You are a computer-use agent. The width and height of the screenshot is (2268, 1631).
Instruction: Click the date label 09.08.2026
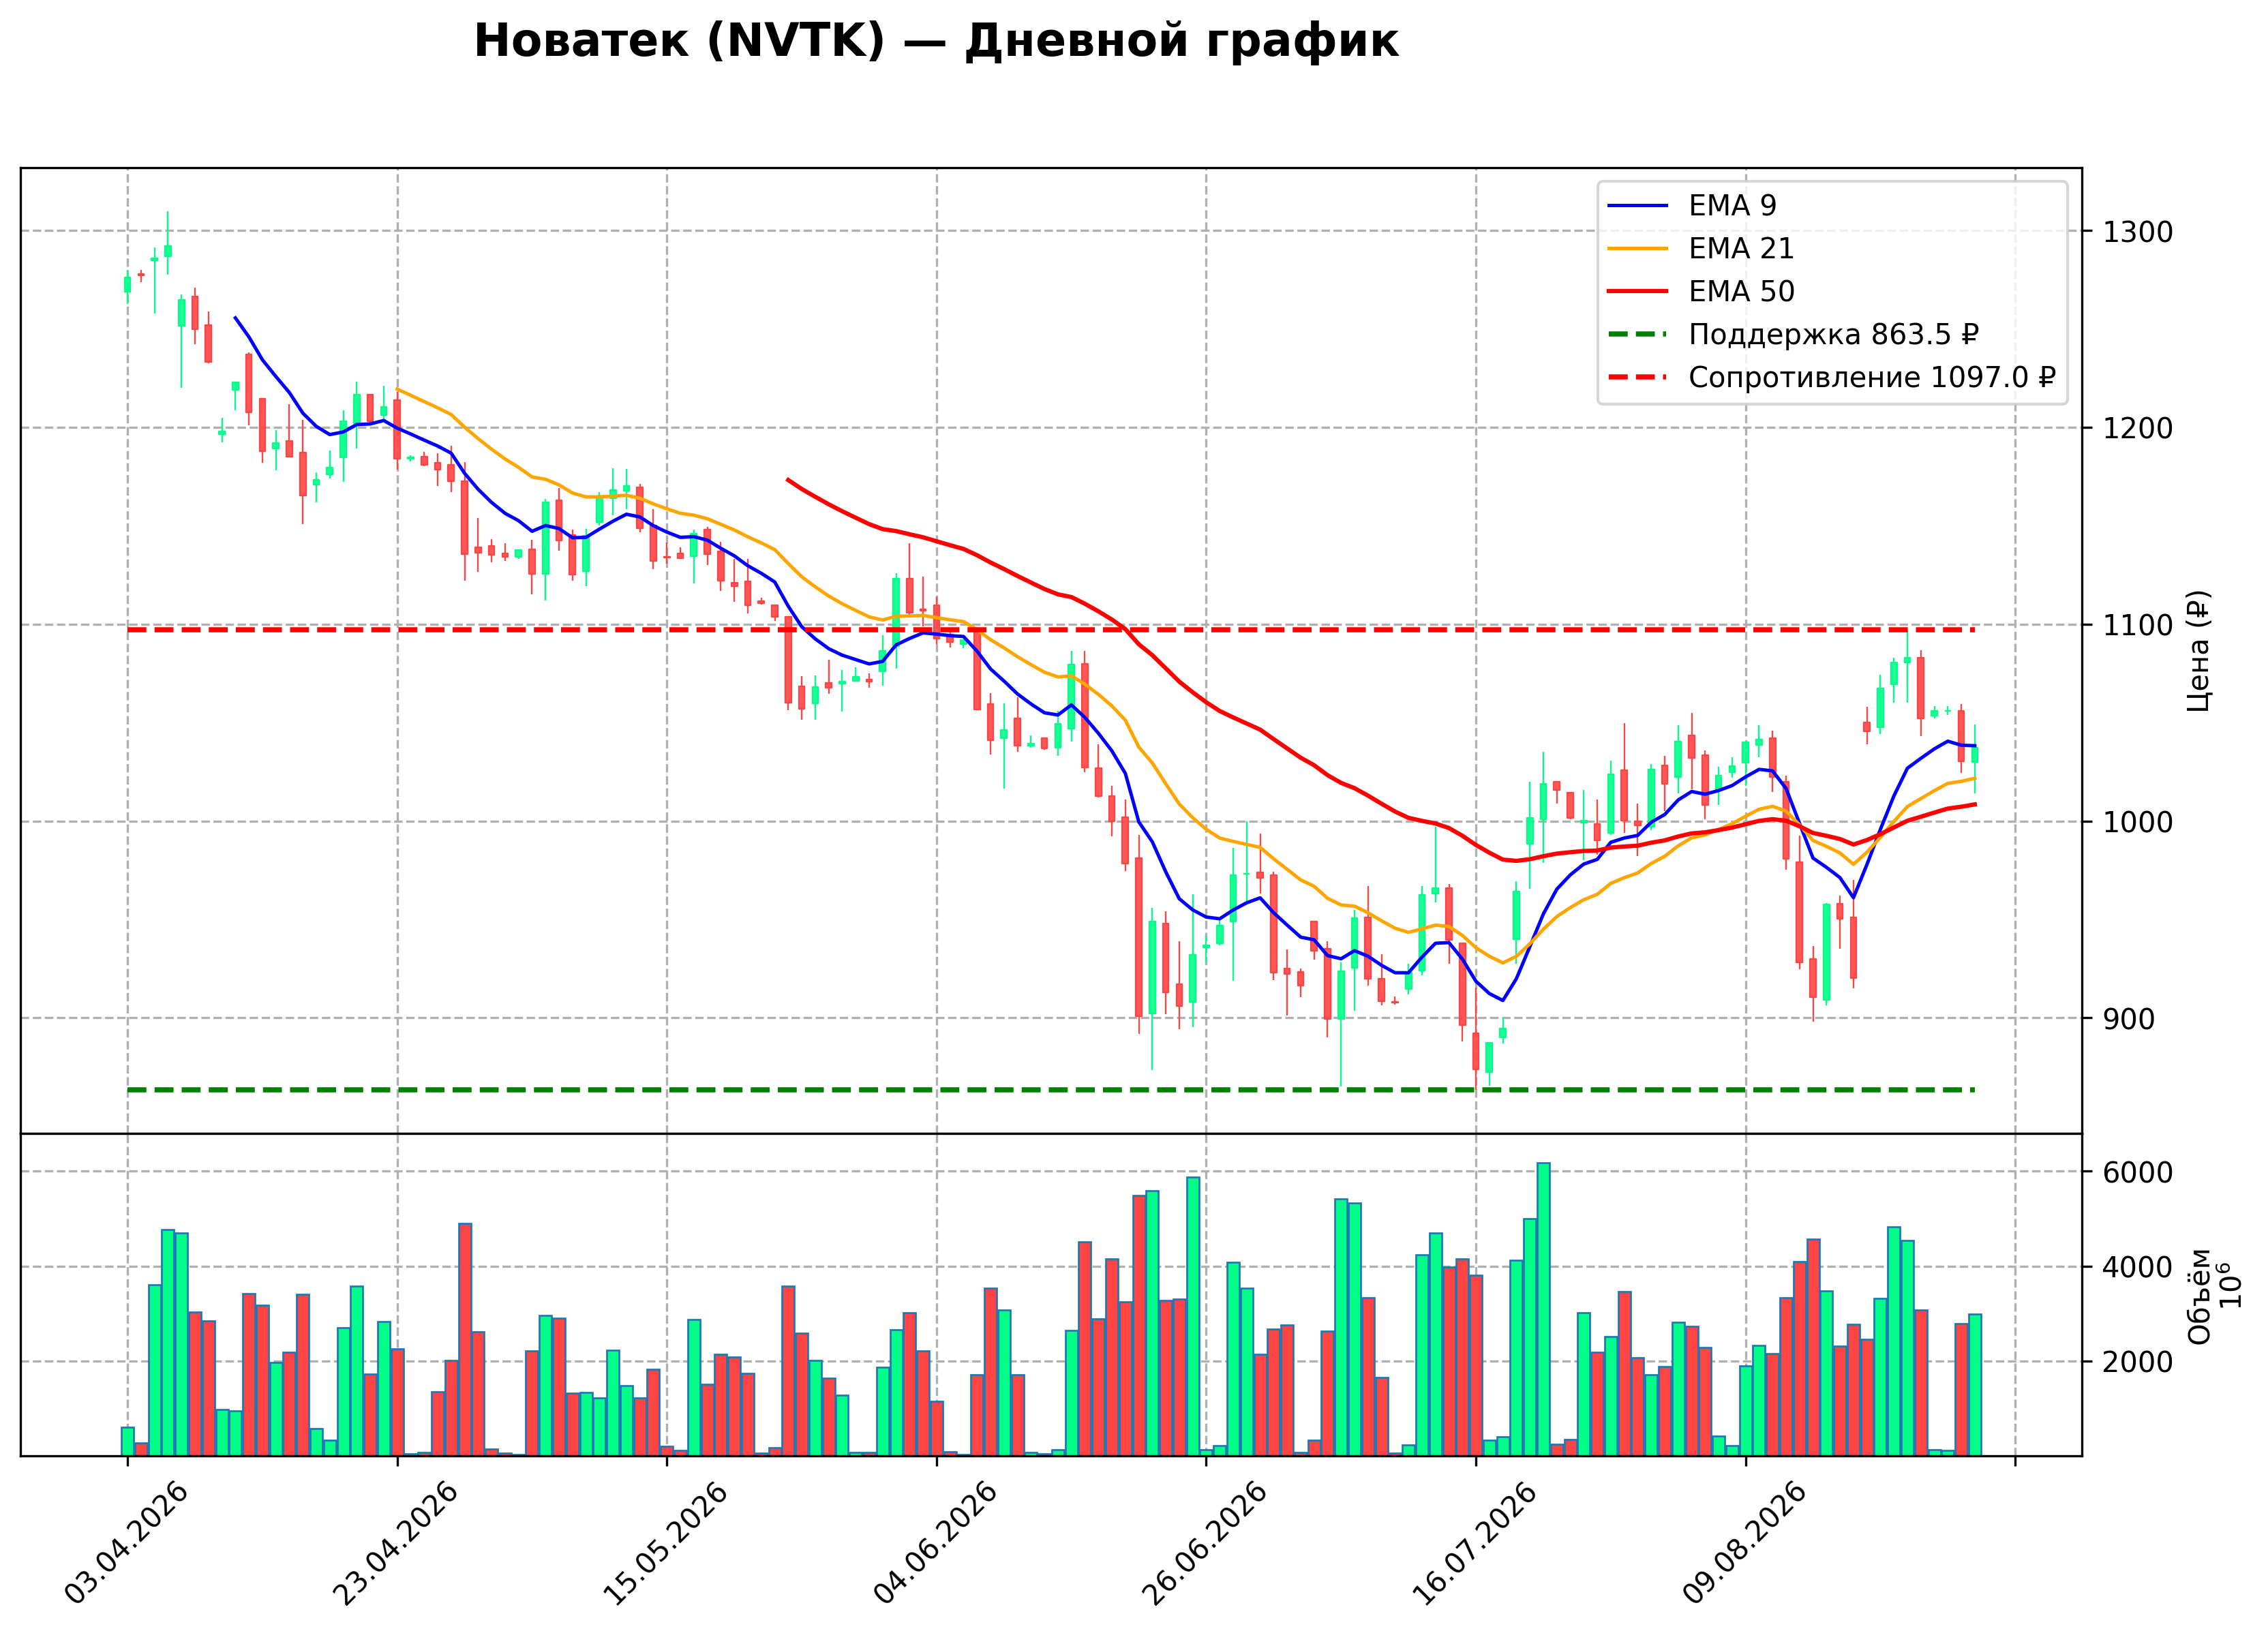(1745, 1544)
